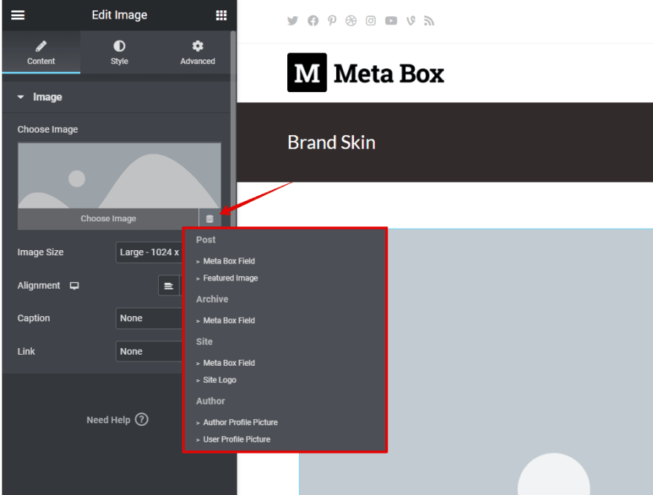Screen dimensions: 653x495
Task: Click the responsive device icon beside Alignment
Action: pyautogui.click(x=74, y=286)
